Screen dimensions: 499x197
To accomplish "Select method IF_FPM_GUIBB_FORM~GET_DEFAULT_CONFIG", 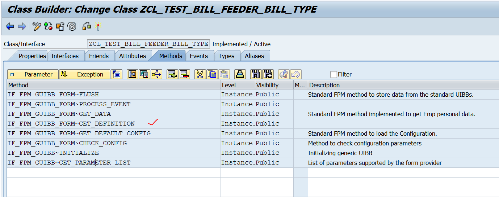I will coord(114,133).
